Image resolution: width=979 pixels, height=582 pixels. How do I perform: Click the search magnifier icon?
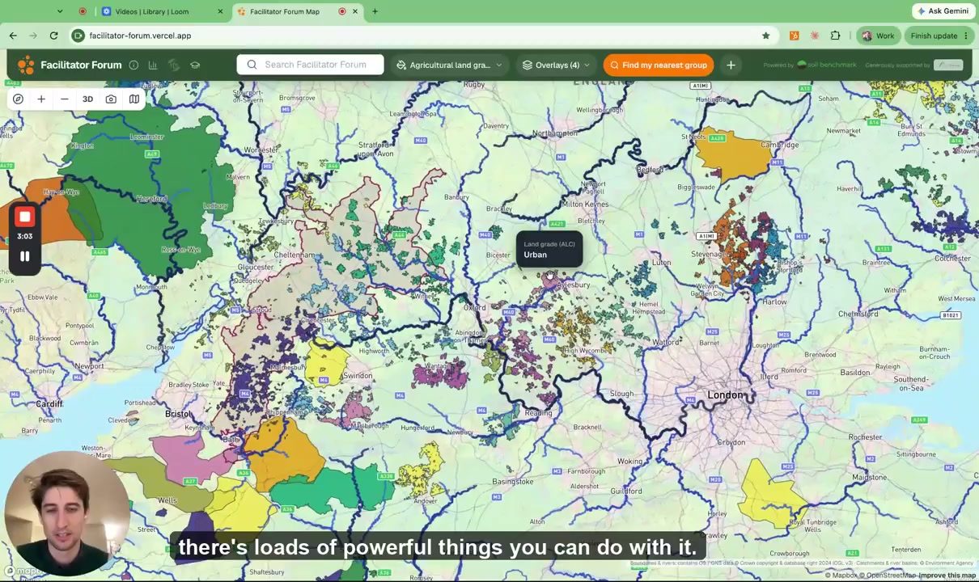pyautogui.click(x=252, y=65)
